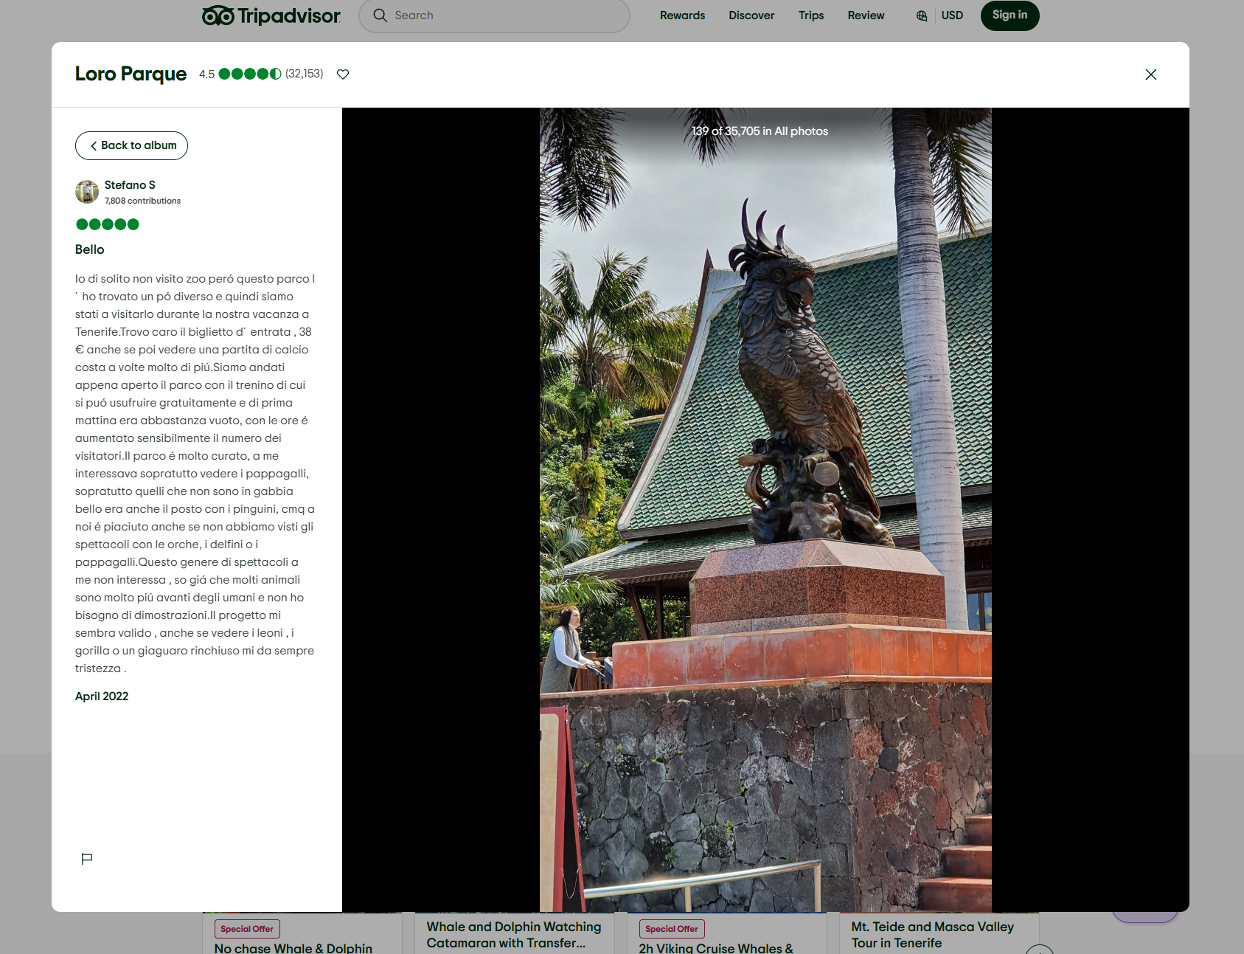Click the 139 of 35,705 photo counter
The height and width of the screenshot is (954, 1244).
[x=760, y=131]
